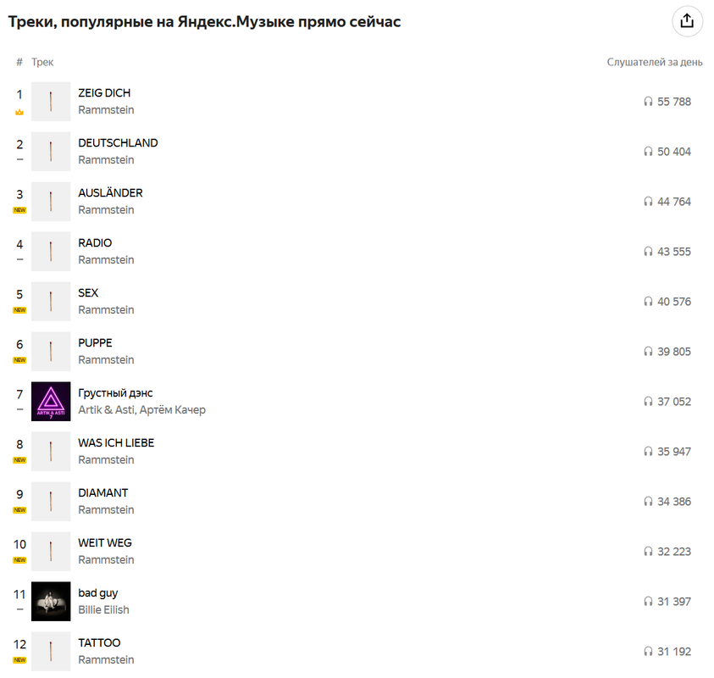This screenshot has width=714, height=678.
Task: Click the headphones icon next to 35 947
Action: [649, 452]
